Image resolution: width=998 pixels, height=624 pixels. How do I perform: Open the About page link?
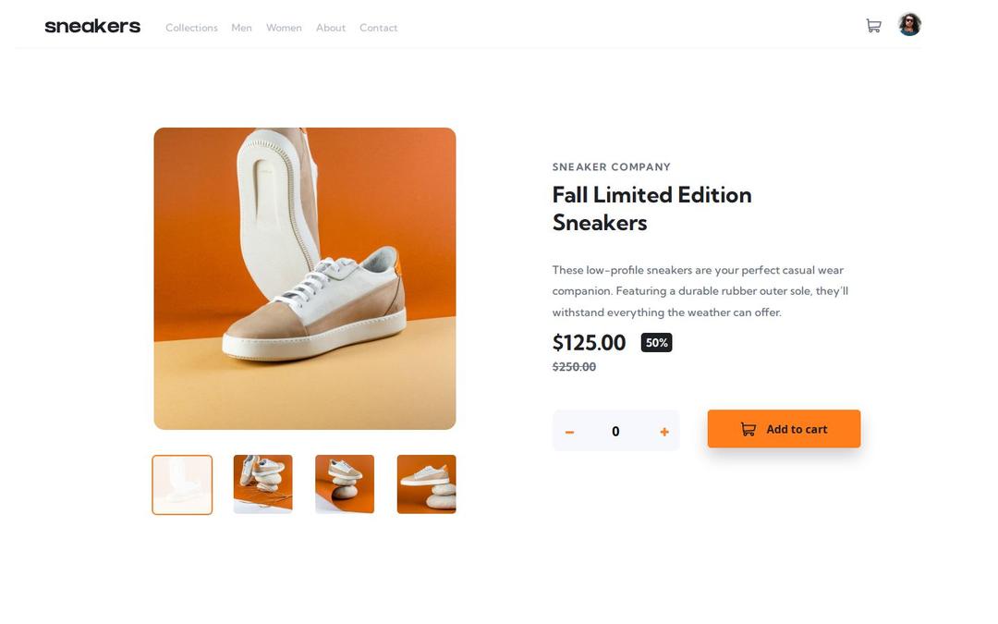[x=331, y=28]
